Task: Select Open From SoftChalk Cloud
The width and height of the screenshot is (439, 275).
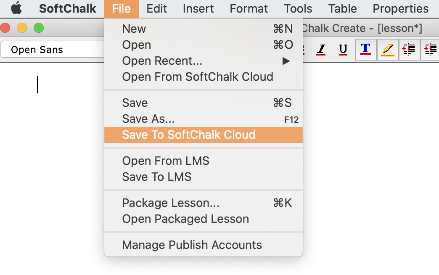Action: tap(197, 77)
